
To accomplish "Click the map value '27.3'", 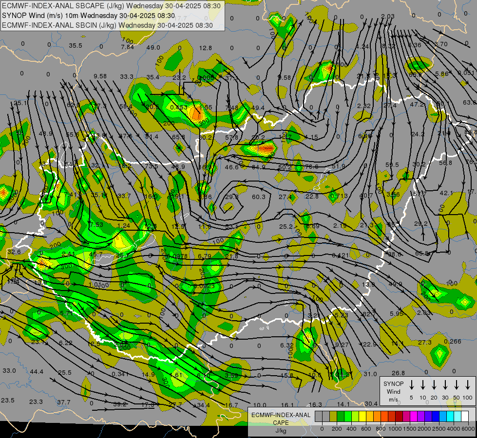I will click(425, 342).
